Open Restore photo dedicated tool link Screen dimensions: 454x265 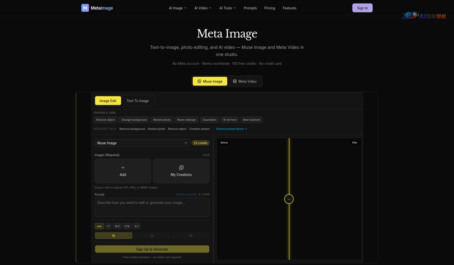(156, 129)
